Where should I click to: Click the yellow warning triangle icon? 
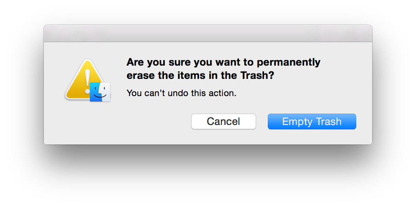click(x=80, y=84)
